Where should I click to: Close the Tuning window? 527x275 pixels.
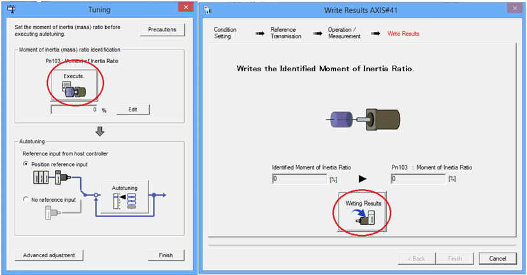(185, 7)
